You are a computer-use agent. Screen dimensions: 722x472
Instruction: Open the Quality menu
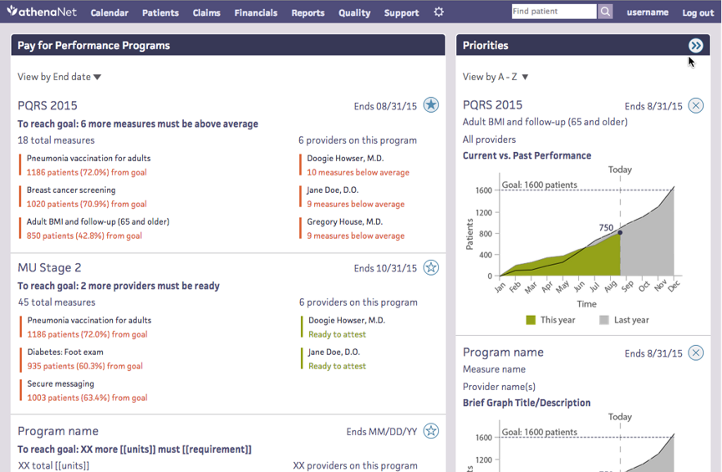point(354,13)
